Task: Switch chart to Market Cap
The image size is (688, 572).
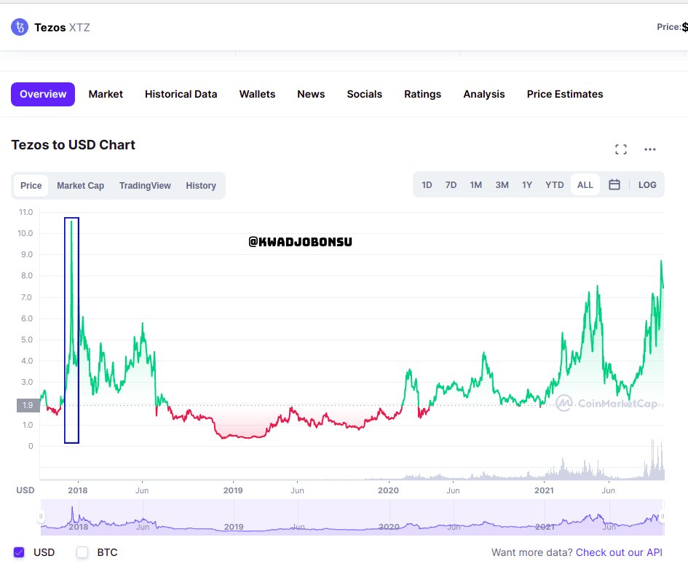Action: click(81, 186)
